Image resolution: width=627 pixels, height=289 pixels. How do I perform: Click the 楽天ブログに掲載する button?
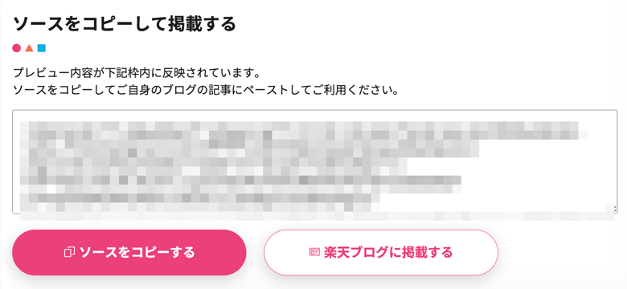point(381,252)
